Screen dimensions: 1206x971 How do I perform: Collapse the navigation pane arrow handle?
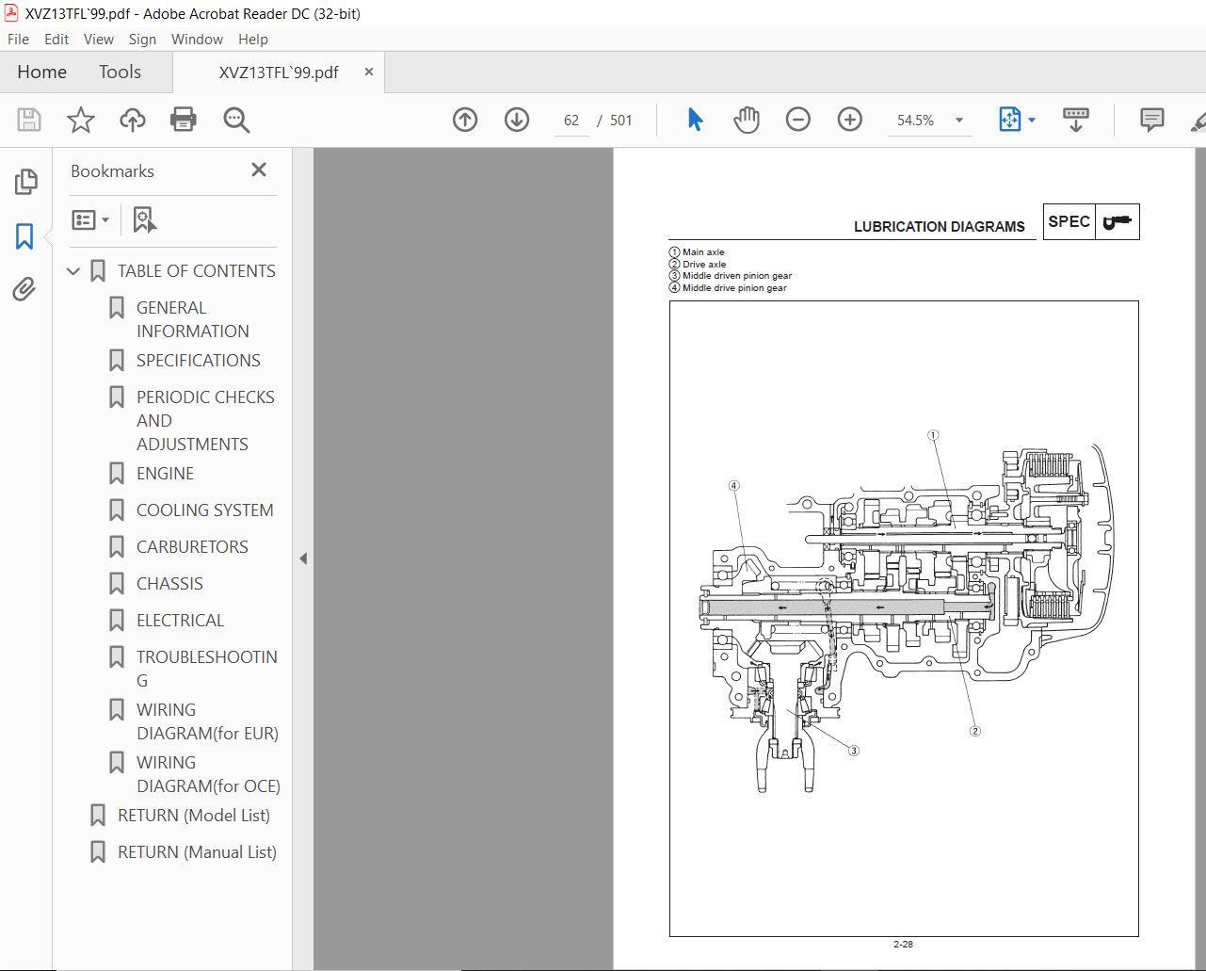tap(303, 558)
